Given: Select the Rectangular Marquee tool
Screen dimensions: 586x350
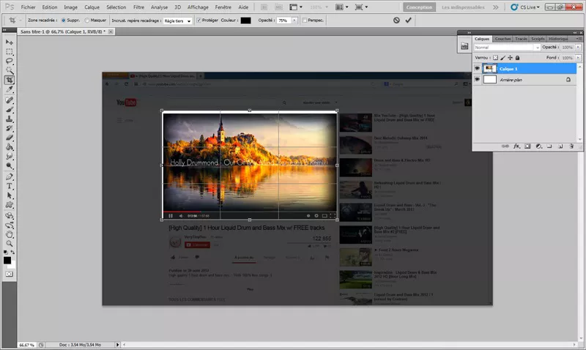Looking at the screenshot, I should coord(10,52).
